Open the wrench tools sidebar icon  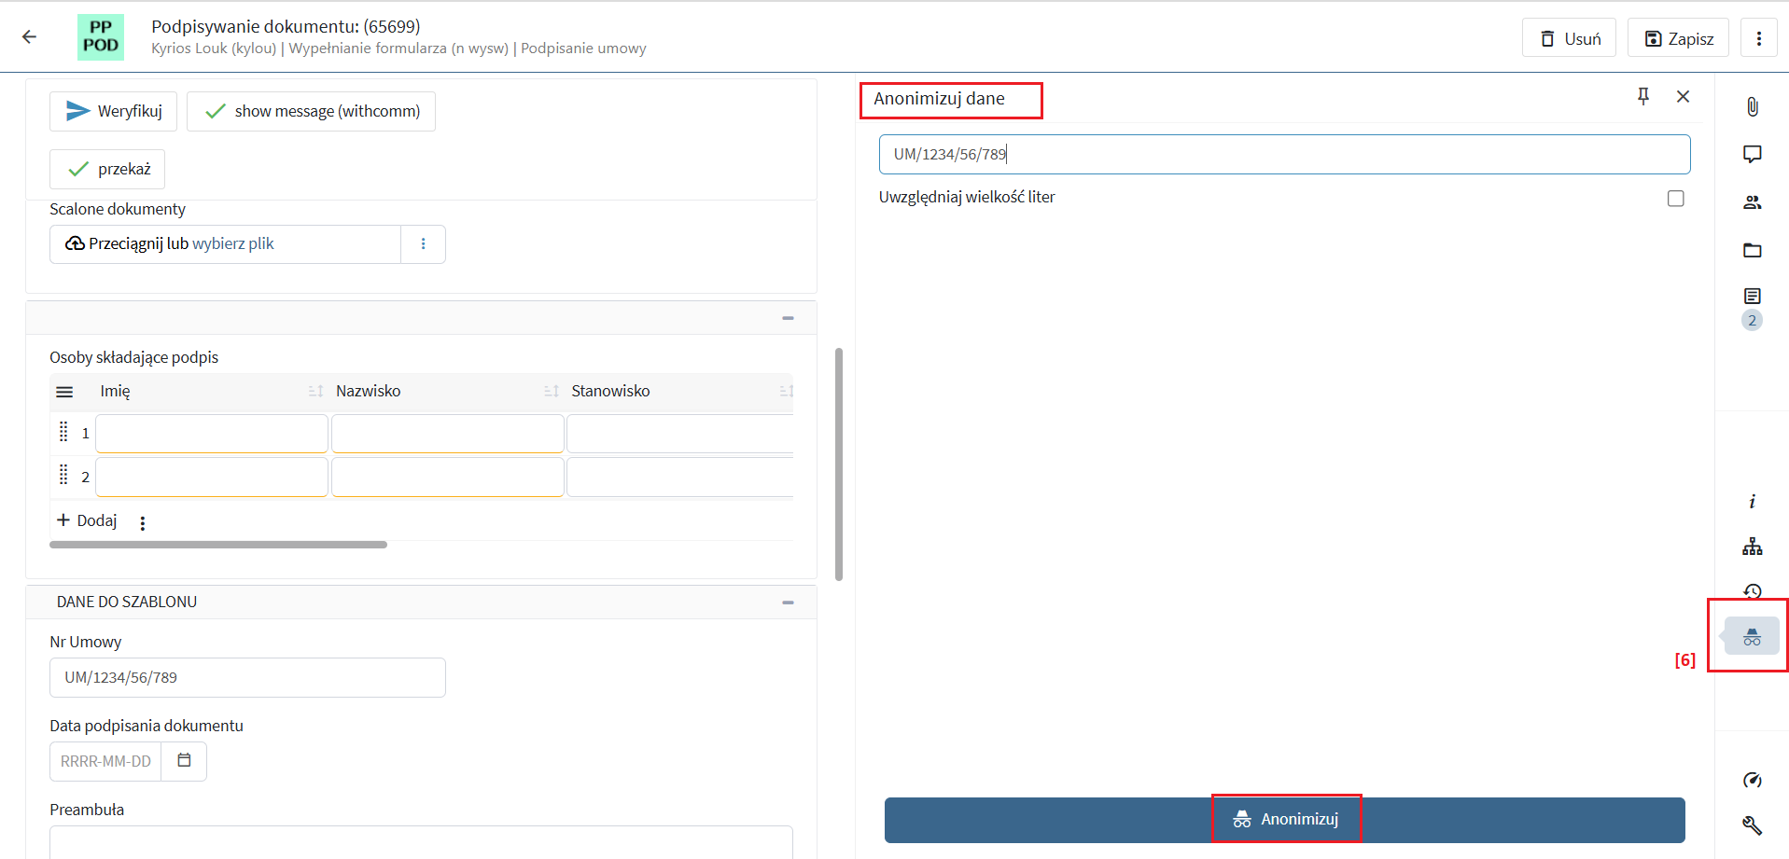(1752, 825)
